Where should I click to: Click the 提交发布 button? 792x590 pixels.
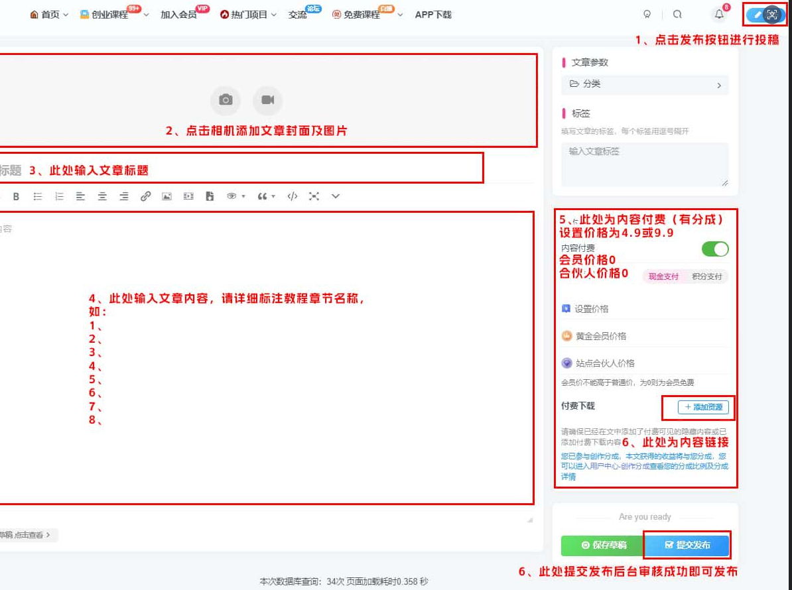coord(687,545)
